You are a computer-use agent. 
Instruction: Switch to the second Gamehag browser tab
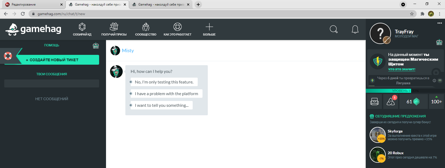click(x=161, y=5)
